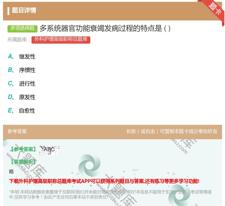Select option B 序惯性
The width and height of the screenshot is (225, 206).
[27, 70]
